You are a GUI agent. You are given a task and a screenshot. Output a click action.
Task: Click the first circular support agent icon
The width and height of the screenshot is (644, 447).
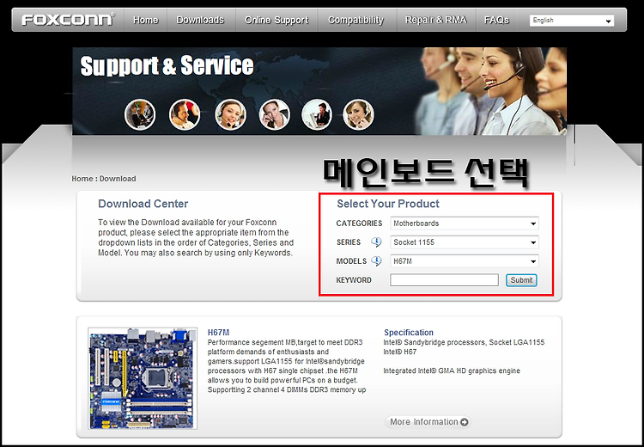[140, 114]
